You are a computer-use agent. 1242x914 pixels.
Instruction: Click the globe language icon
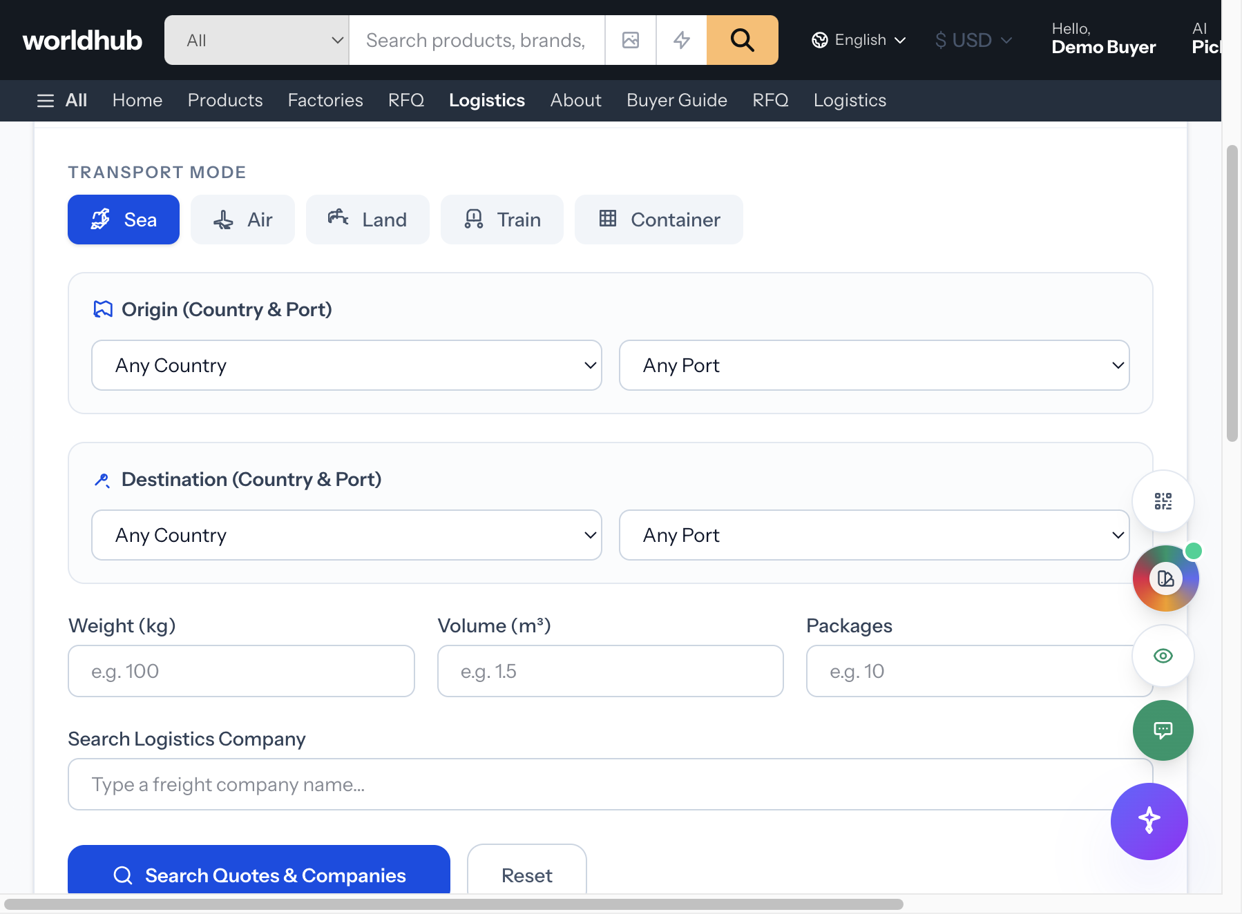point(820,40)
